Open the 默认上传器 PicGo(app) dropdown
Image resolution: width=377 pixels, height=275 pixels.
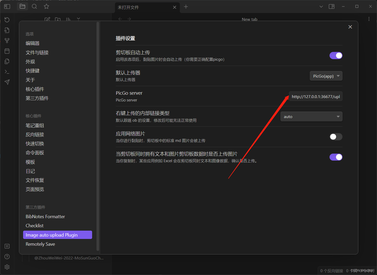point(326,76)
